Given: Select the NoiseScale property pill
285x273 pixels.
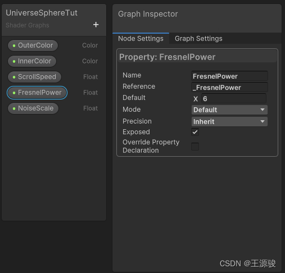Looking at the screenshot, I should point(33,108).
